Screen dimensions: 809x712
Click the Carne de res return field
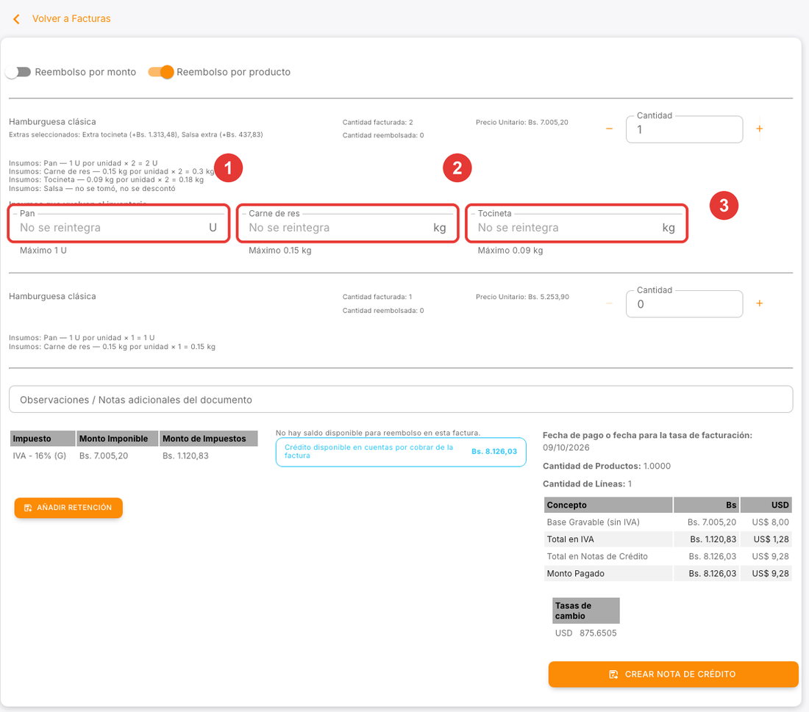click(x=347, y=227)
